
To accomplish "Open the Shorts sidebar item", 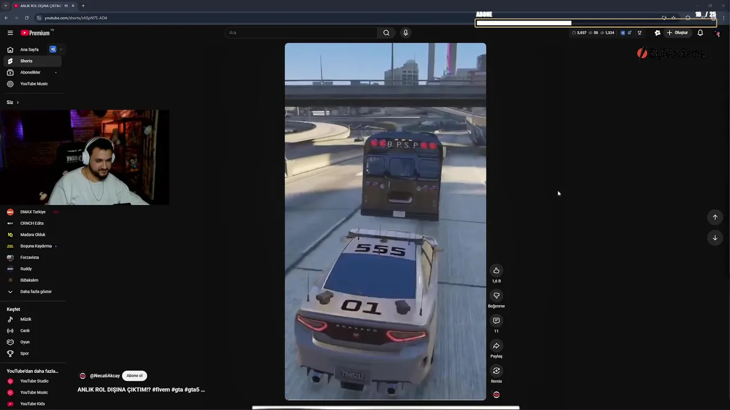I will (33, 61).
